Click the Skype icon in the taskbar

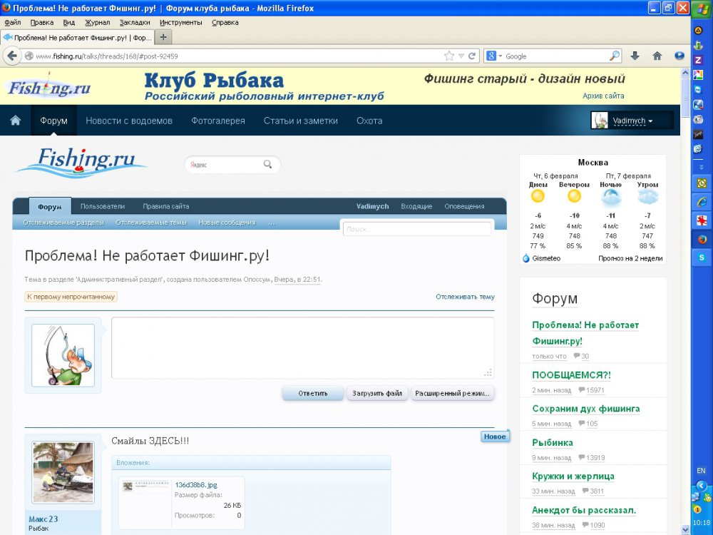(701, 257)
